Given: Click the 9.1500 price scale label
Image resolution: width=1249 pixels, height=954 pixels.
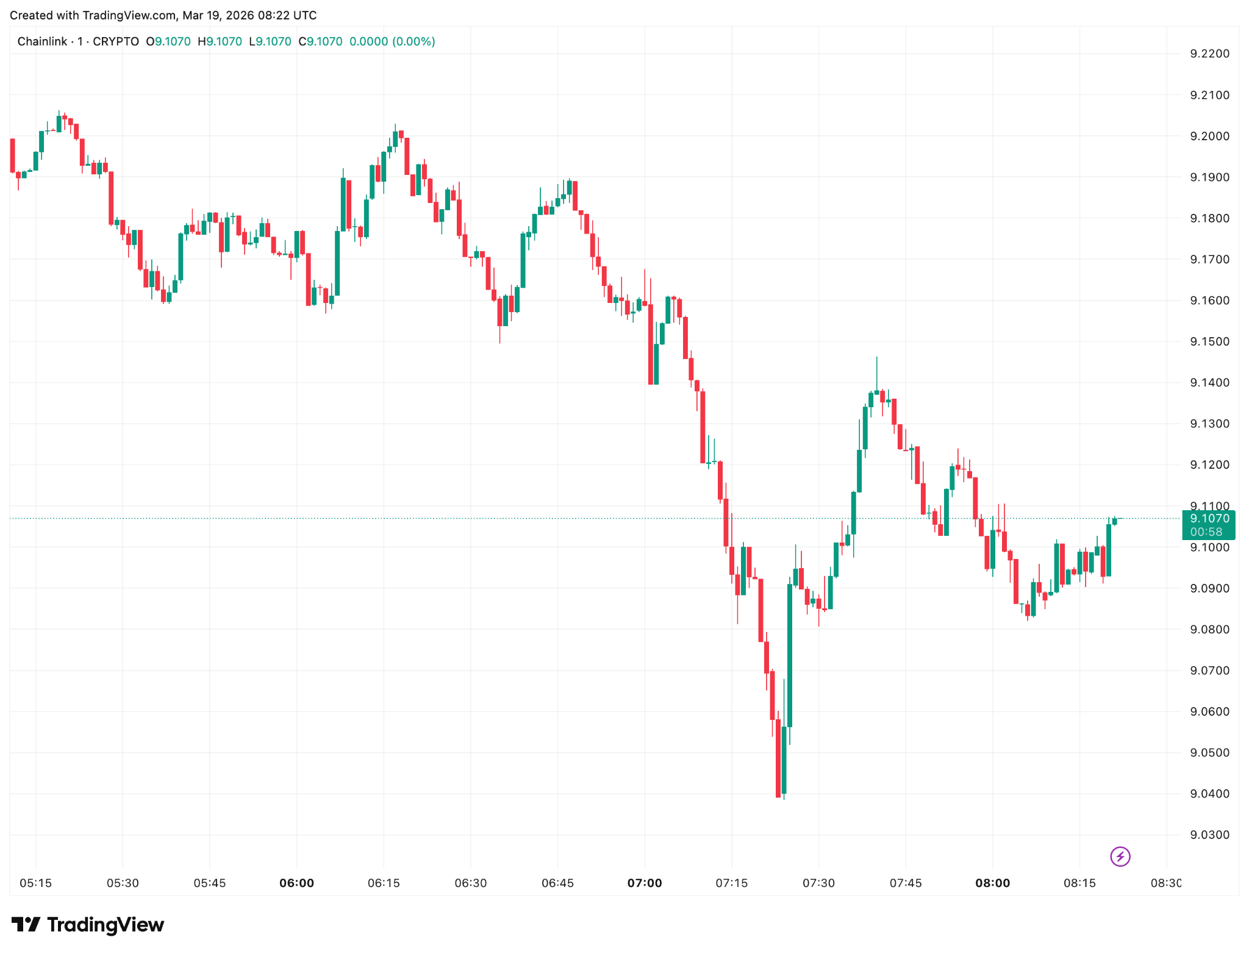Looking at the screenshot, I should pos(1209,341).
